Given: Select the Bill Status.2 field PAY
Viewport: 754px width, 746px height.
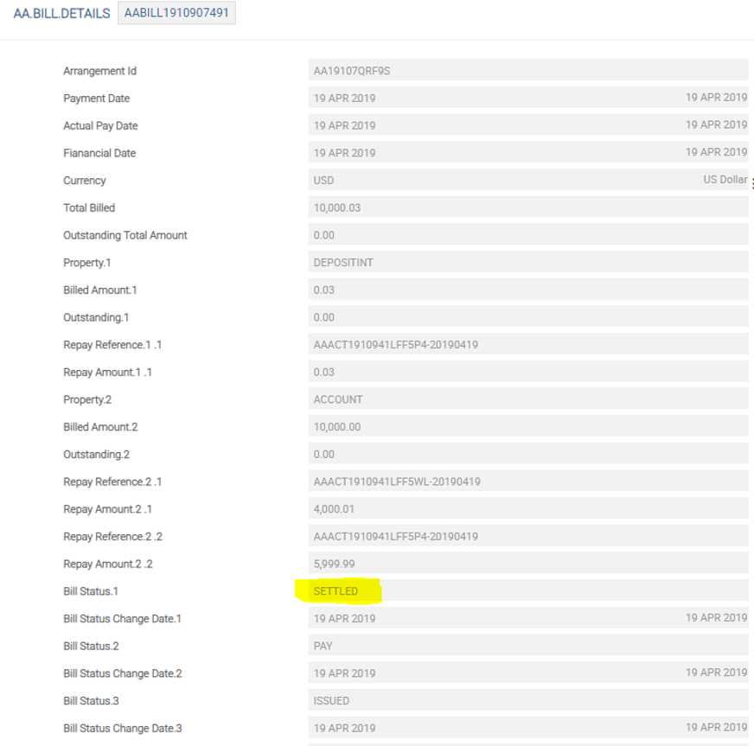Looking at the screenshot, I should click(527, 647).
